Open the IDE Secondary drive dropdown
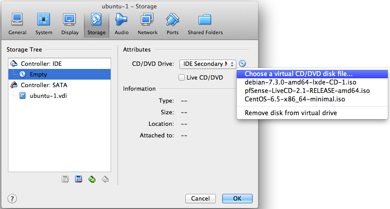390x209 pixels. 208,64
